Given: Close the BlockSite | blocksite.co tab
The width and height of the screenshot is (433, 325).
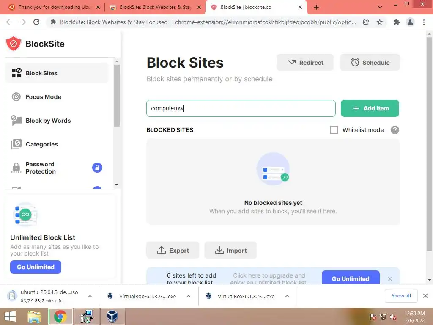Looking at the screenshot, I should tap(300, 8).
